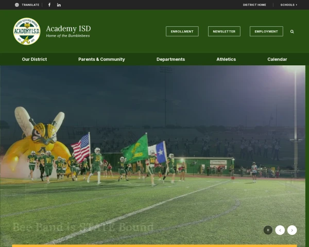Open the Parents & Community menu
The height and width of the screenshot is (247, 309).
pos(101,59)
